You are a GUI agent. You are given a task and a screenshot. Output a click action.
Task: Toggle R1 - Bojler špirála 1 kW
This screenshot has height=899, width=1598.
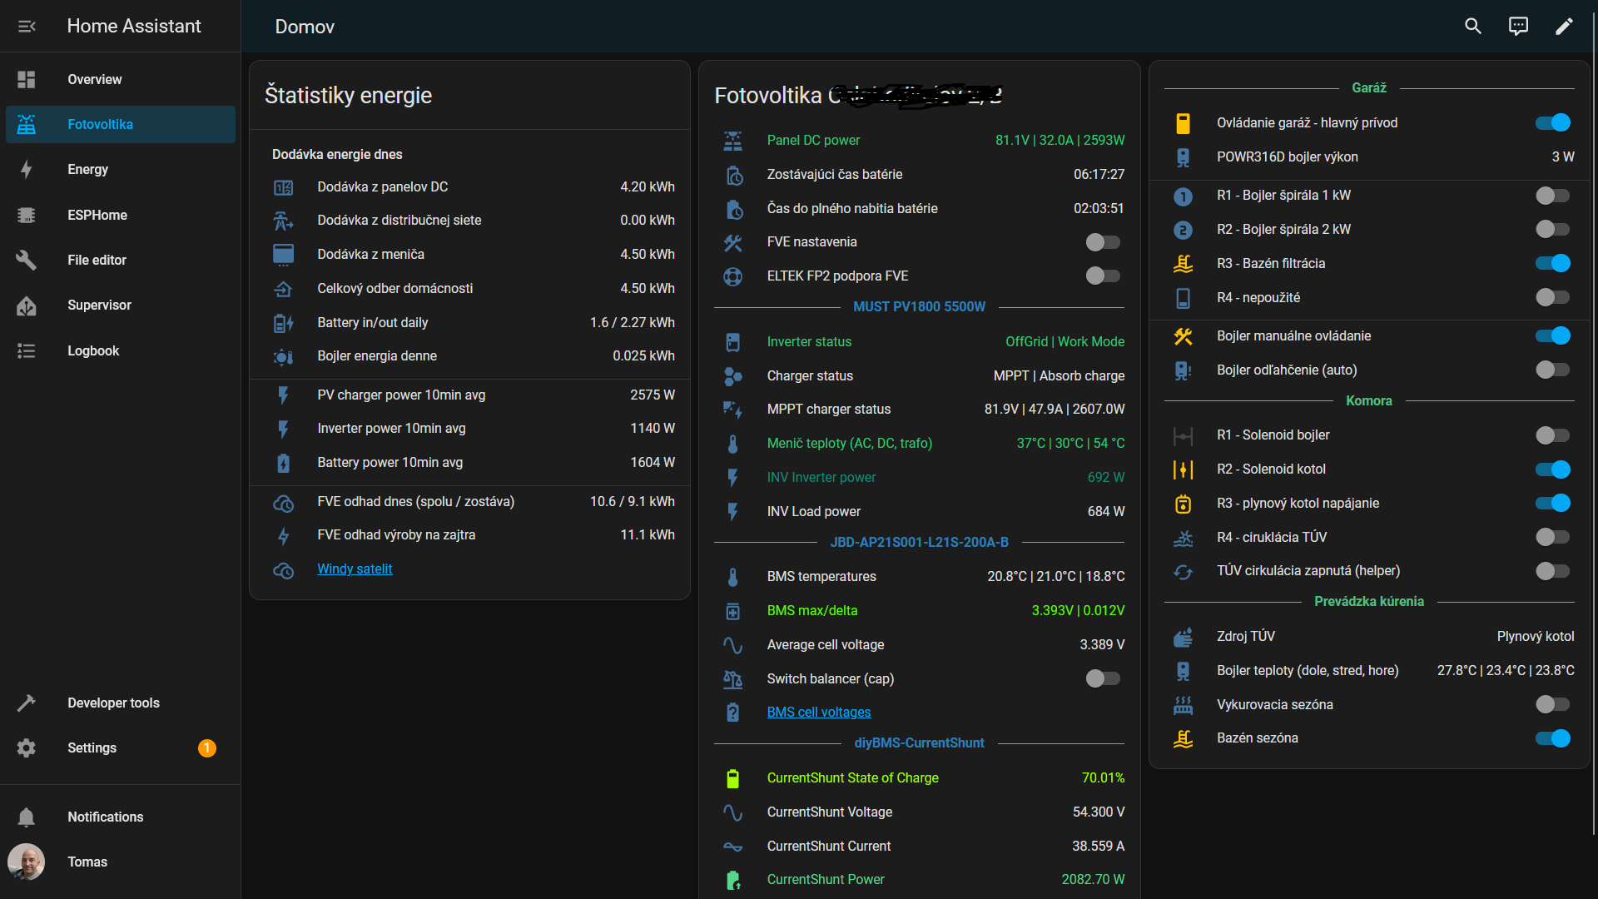pos(1552,196)
